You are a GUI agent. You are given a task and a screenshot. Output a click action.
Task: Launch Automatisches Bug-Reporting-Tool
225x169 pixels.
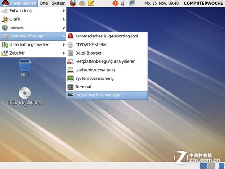point(107,36)
